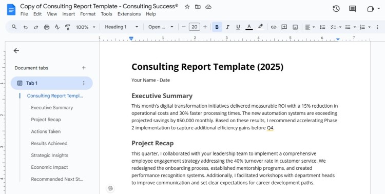
Task: Decrease font size with minus
Action: pyautogui.click(x=184, y=27)
